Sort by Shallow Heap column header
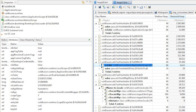Screen dimensions: 196x112 tap(161, 16)
